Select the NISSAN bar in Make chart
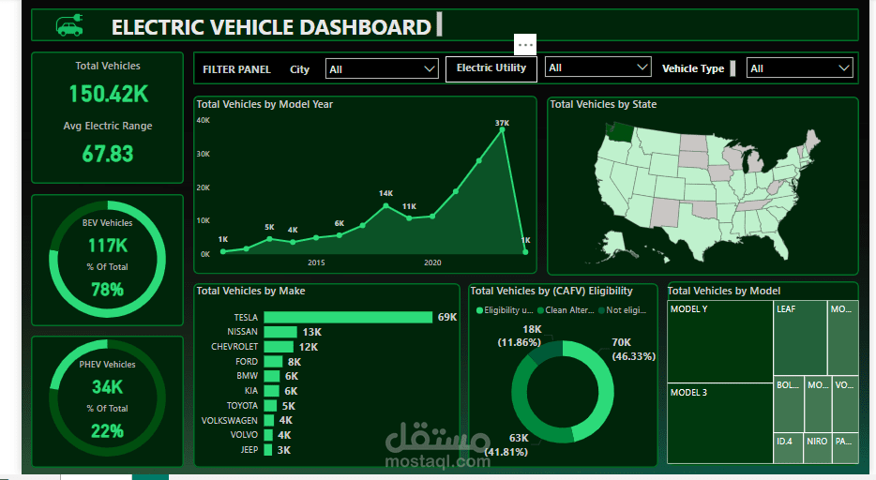 [280, 332]
